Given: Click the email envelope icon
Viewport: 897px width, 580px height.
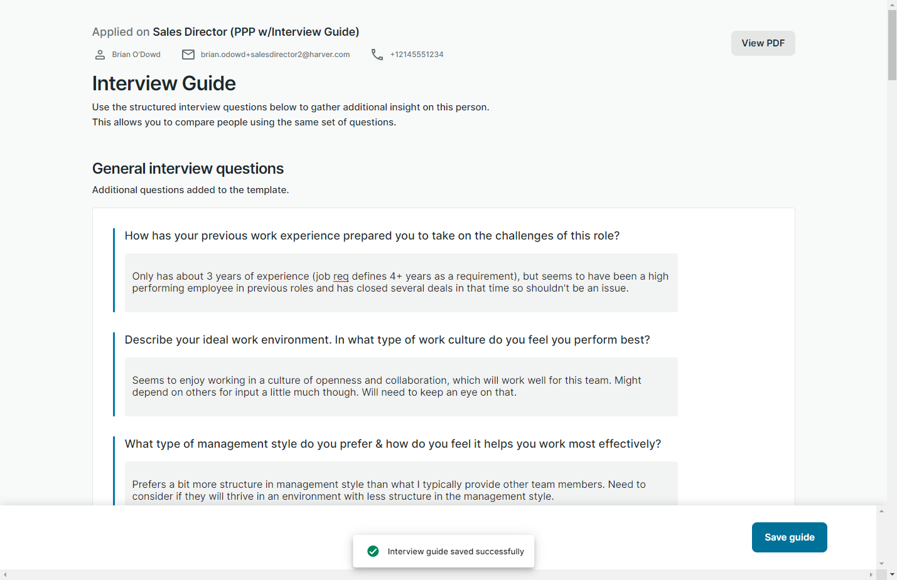Looking at the screenshot, I should click(188, 55).
